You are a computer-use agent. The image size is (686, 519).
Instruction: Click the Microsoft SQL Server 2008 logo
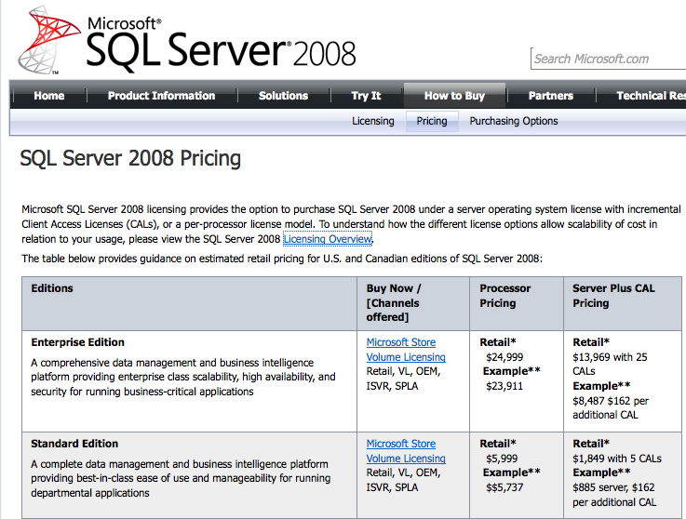pos(187,41)
